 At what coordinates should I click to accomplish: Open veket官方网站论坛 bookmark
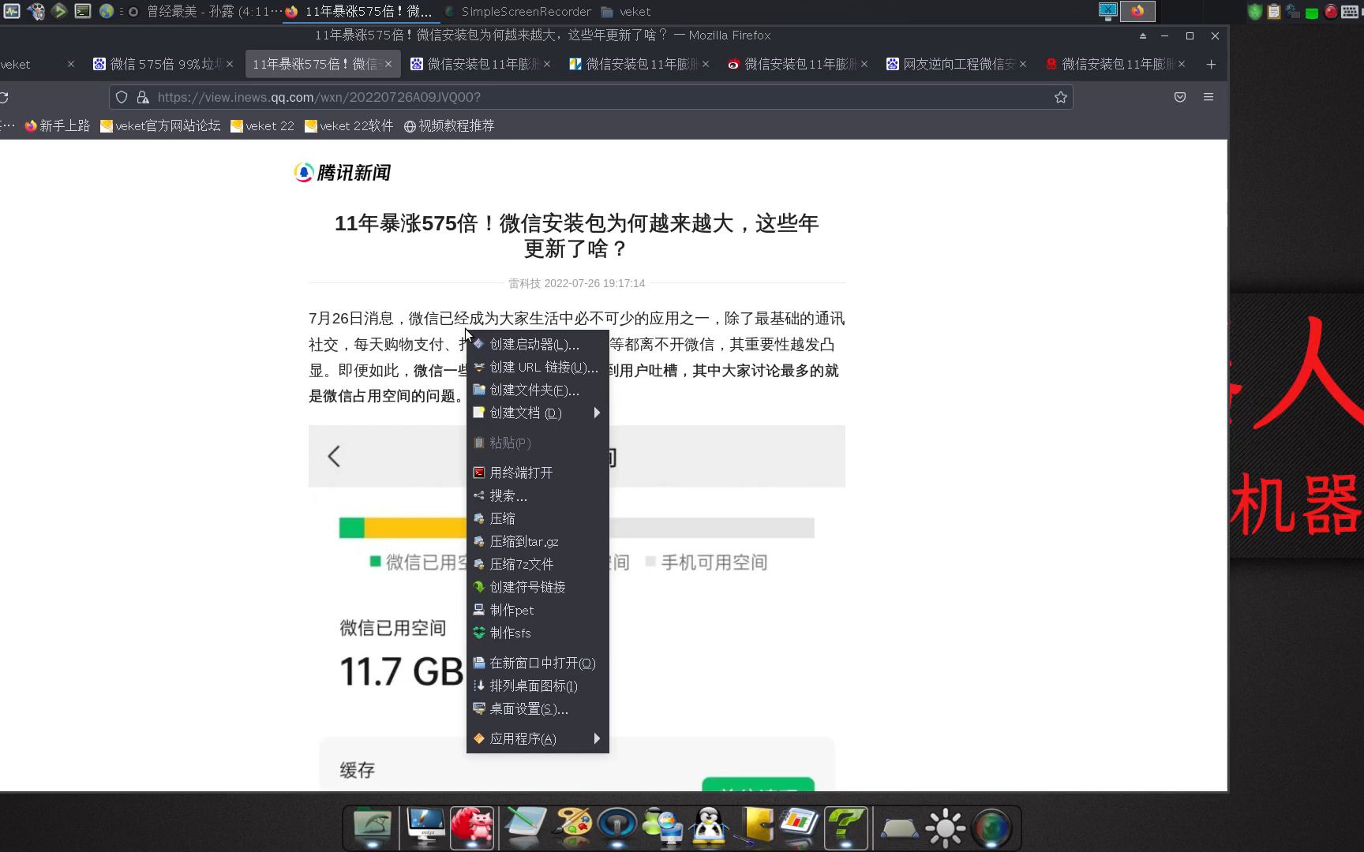click(160, 125)
